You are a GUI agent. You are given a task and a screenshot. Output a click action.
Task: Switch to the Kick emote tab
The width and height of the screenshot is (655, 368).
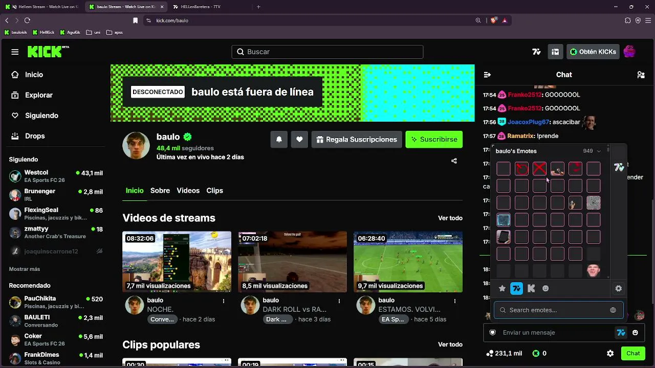pyautogui.click(x=531, y=289)
